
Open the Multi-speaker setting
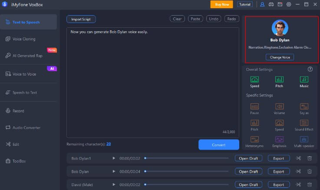(x=304, y=142)
